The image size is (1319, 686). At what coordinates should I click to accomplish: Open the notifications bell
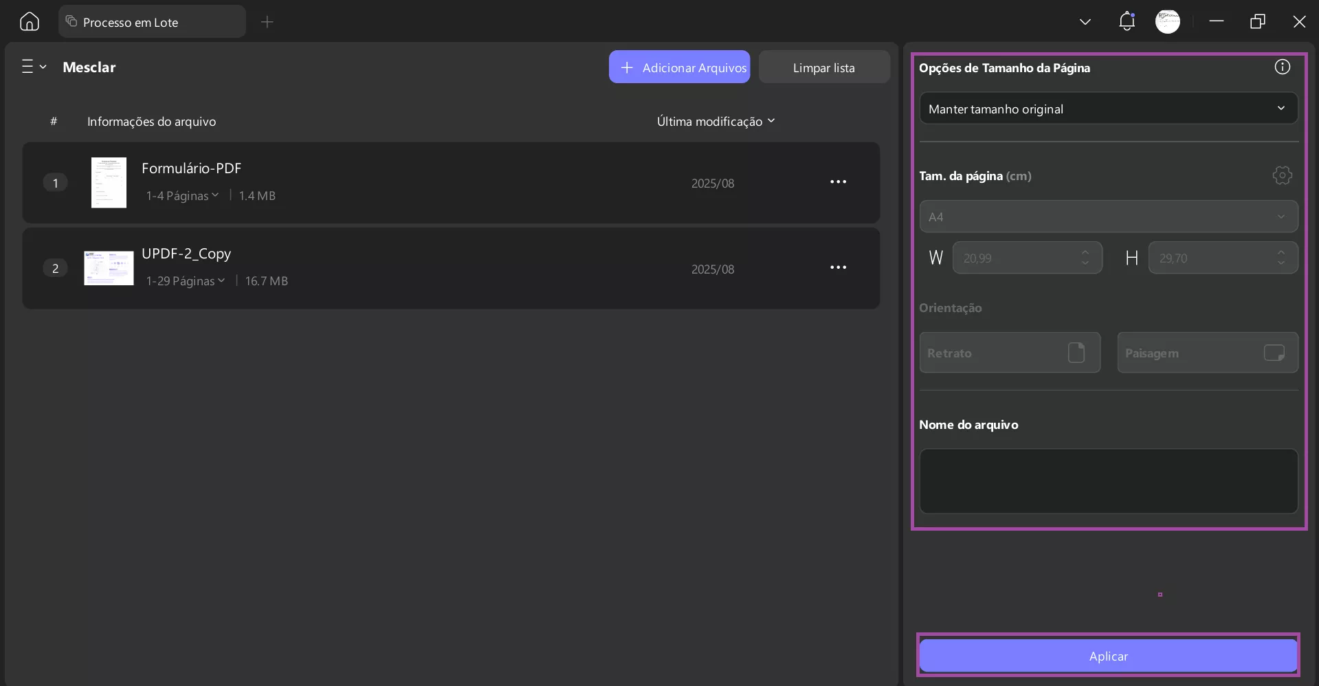click(x=1127, y=21)
